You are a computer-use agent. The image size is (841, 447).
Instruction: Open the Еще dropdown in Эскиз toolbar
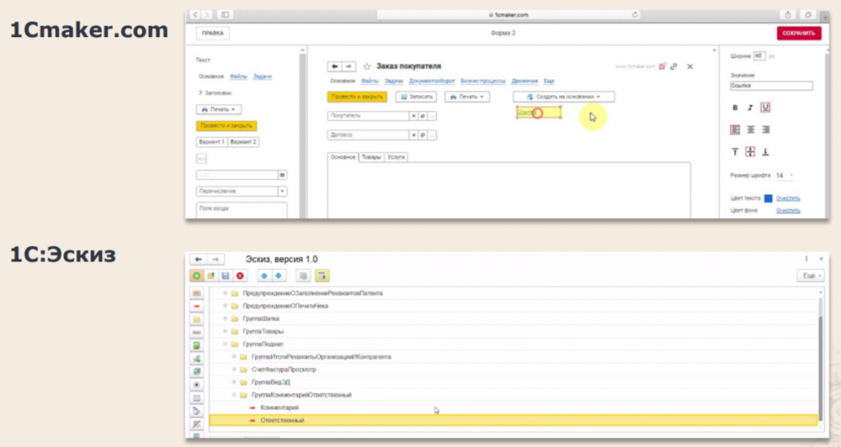coord(811,276)
